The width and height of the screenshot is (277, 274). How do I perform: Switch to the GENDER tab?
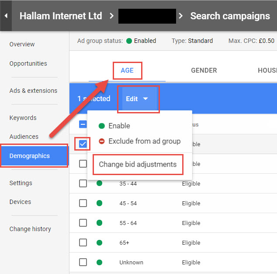point(204,70)
